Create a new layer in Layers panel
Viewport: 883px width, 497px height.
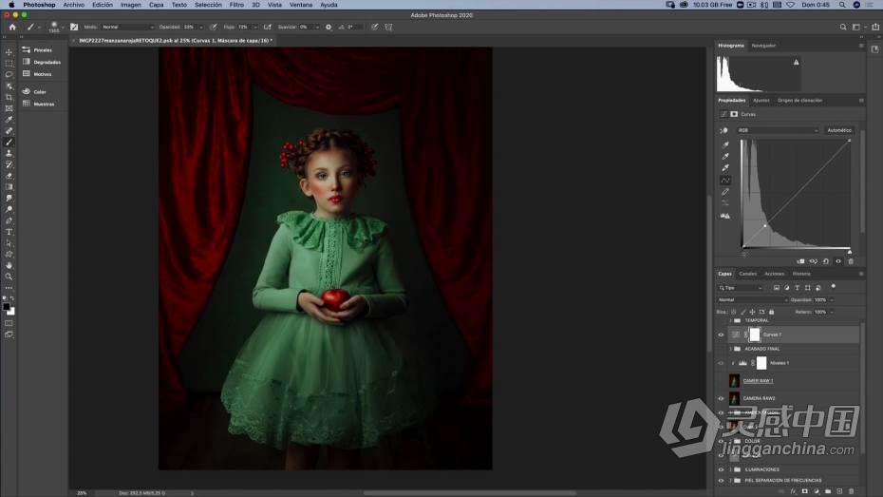point(839,491)
